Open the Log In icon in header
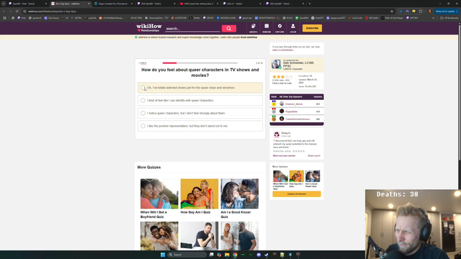The image size is (461, 259). click(x=293, y=28)
